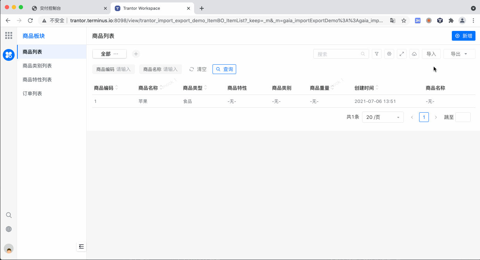Select 商品特性列表 in the sidebar

tap(51, 80)
